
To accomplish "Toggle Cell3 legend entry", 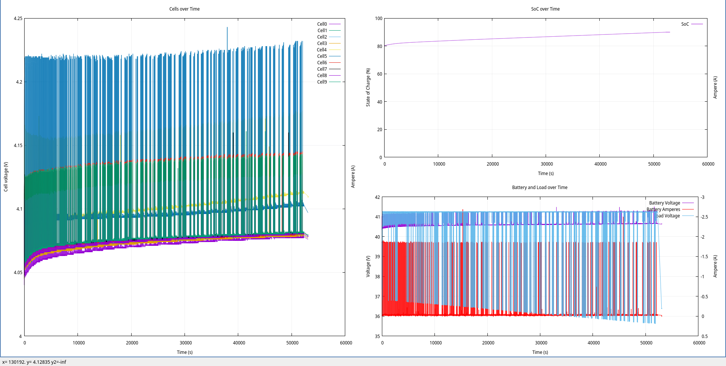I will point(328,43).
